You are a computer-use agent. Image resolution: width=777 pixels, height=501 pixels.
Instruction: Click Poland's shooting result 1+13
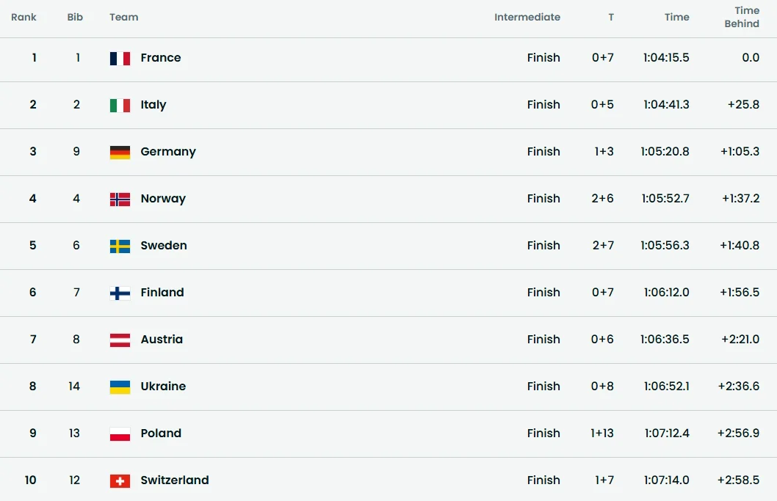pyautogui.click(x=602, y=434)
